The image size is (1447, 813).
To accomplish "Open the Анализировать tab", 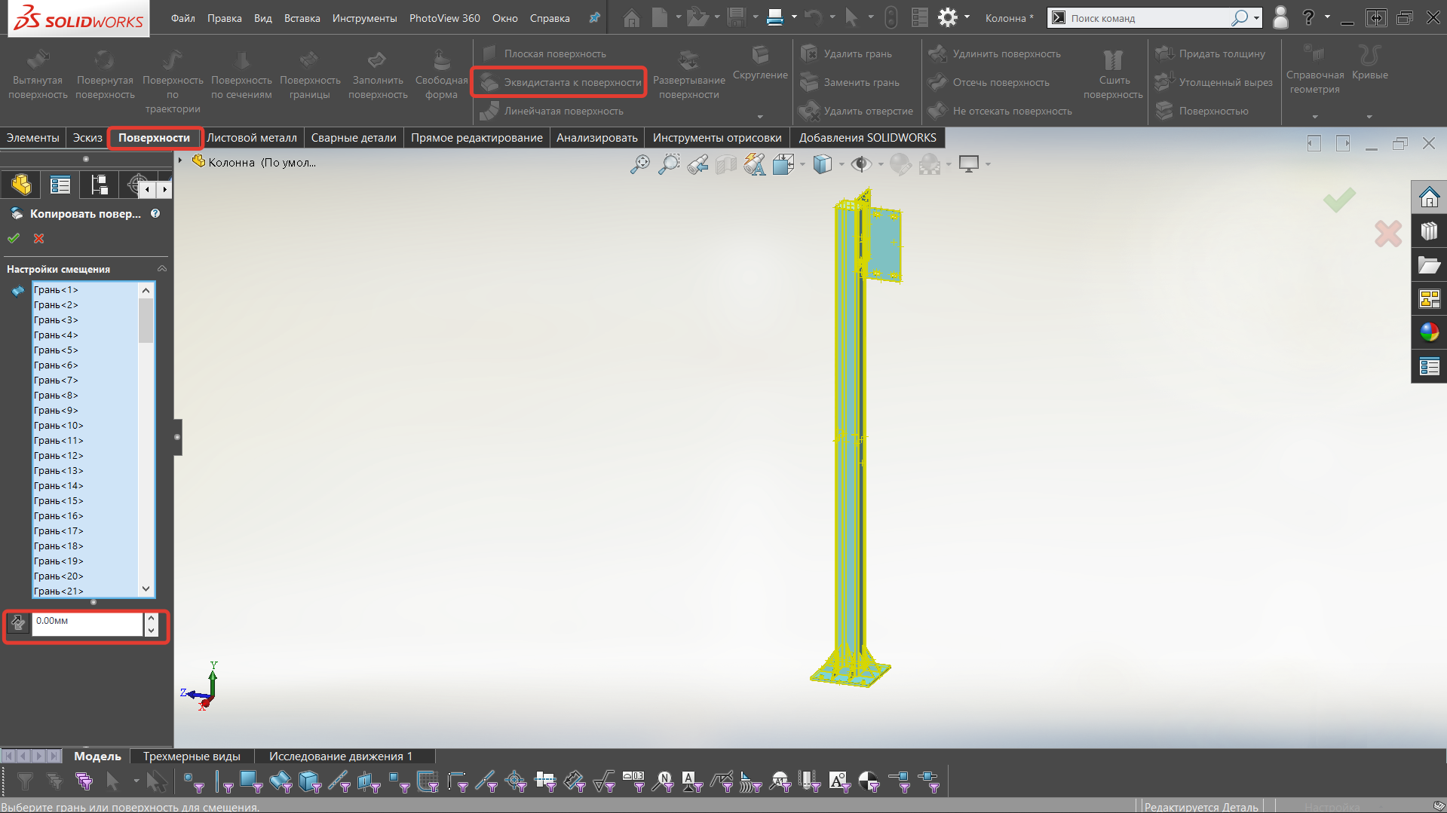I will click(x=596, y=138).
